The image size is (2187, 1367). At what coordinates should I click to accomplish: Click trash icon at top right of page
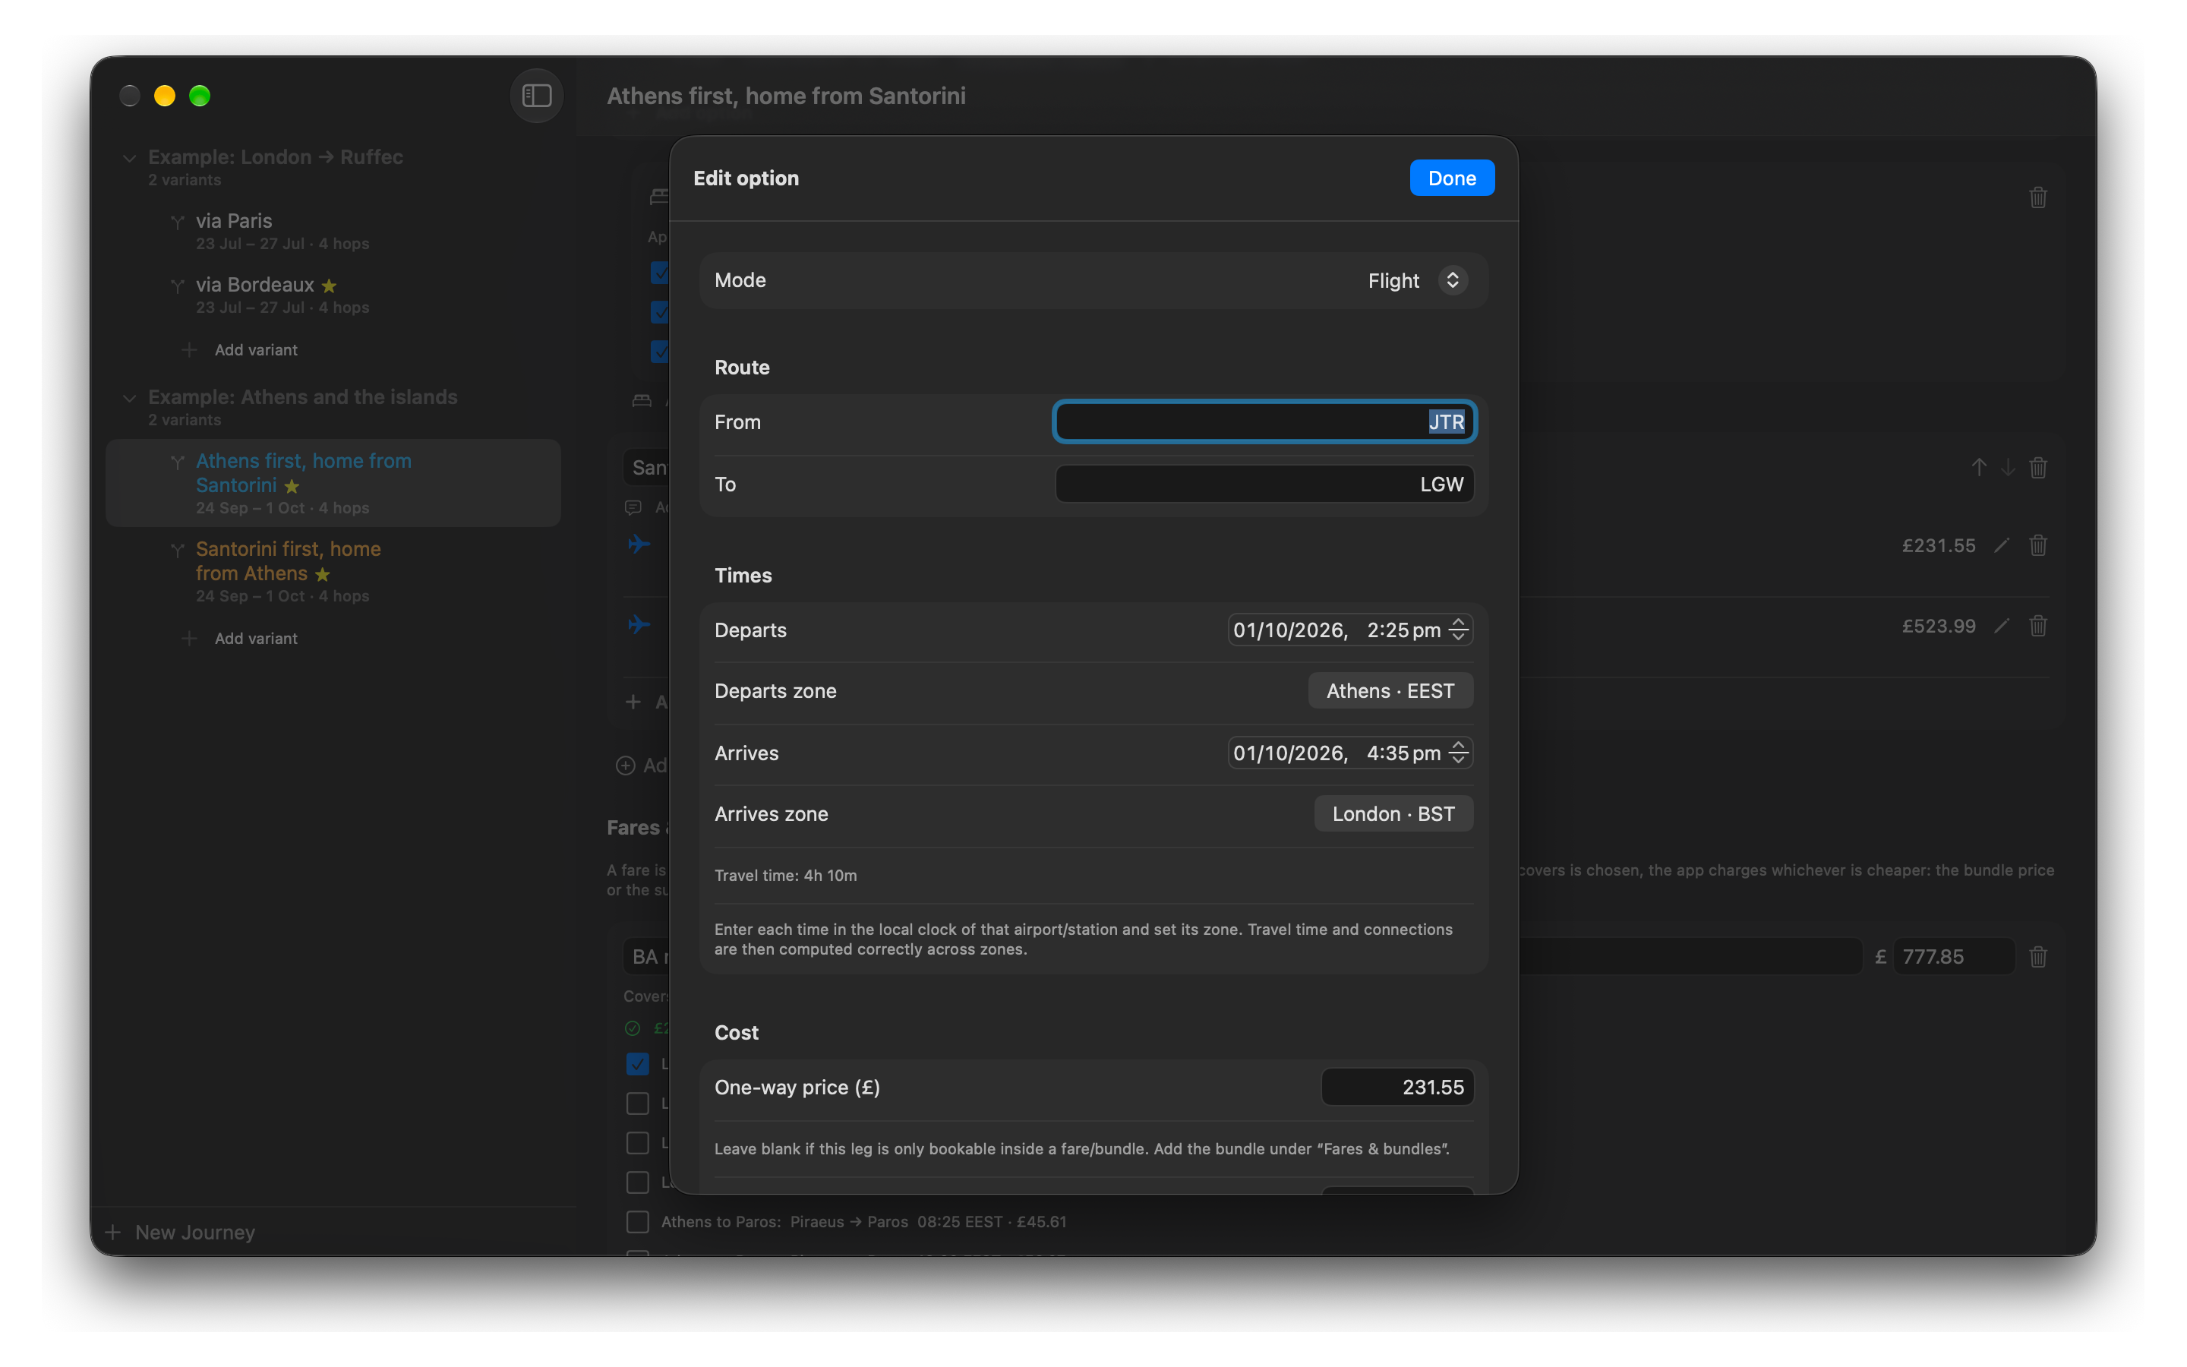2037,197
